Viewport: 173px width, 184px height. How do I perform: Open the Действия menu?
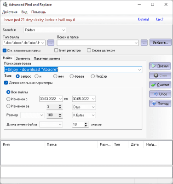(10, 12)
